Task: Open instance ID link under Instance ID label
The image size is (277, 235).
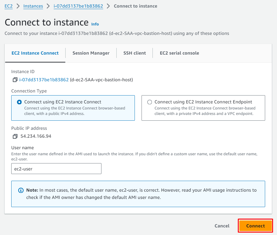Action: [44, 80]
